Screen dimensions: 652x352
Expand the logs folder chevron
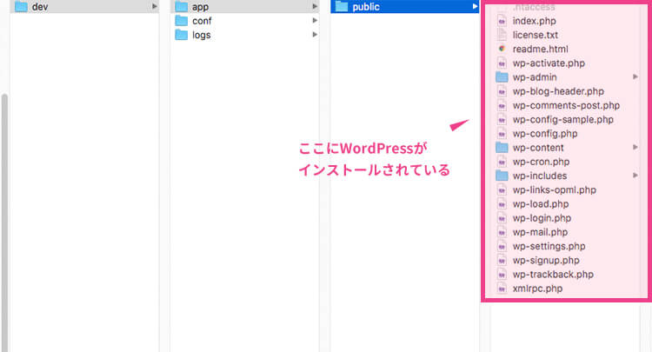pyautogui.click(x=314, y=35)
